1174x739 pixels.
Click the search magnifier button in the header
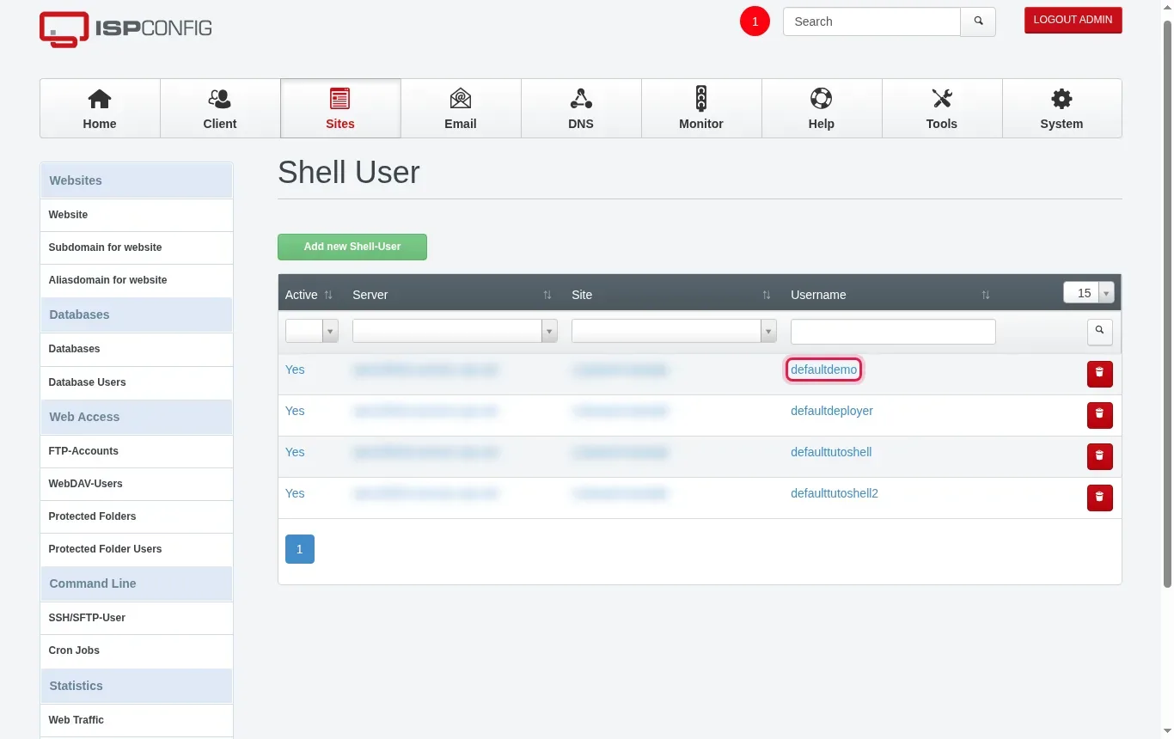(x=978, y=21)
